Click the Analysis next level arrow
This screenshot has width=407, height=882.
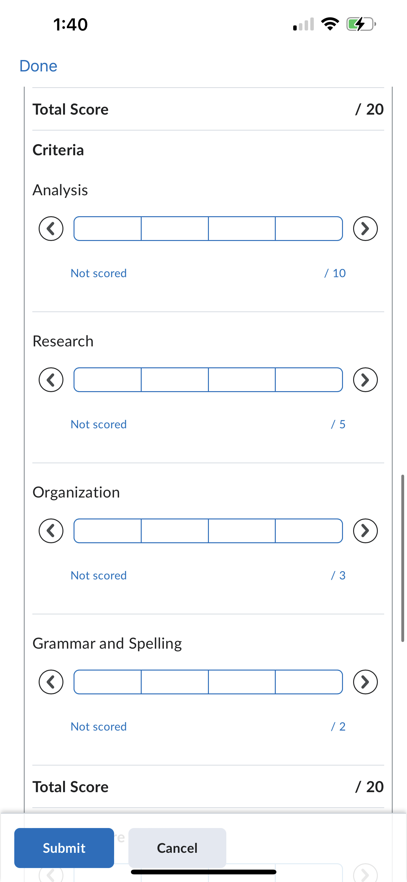(365, 228)
